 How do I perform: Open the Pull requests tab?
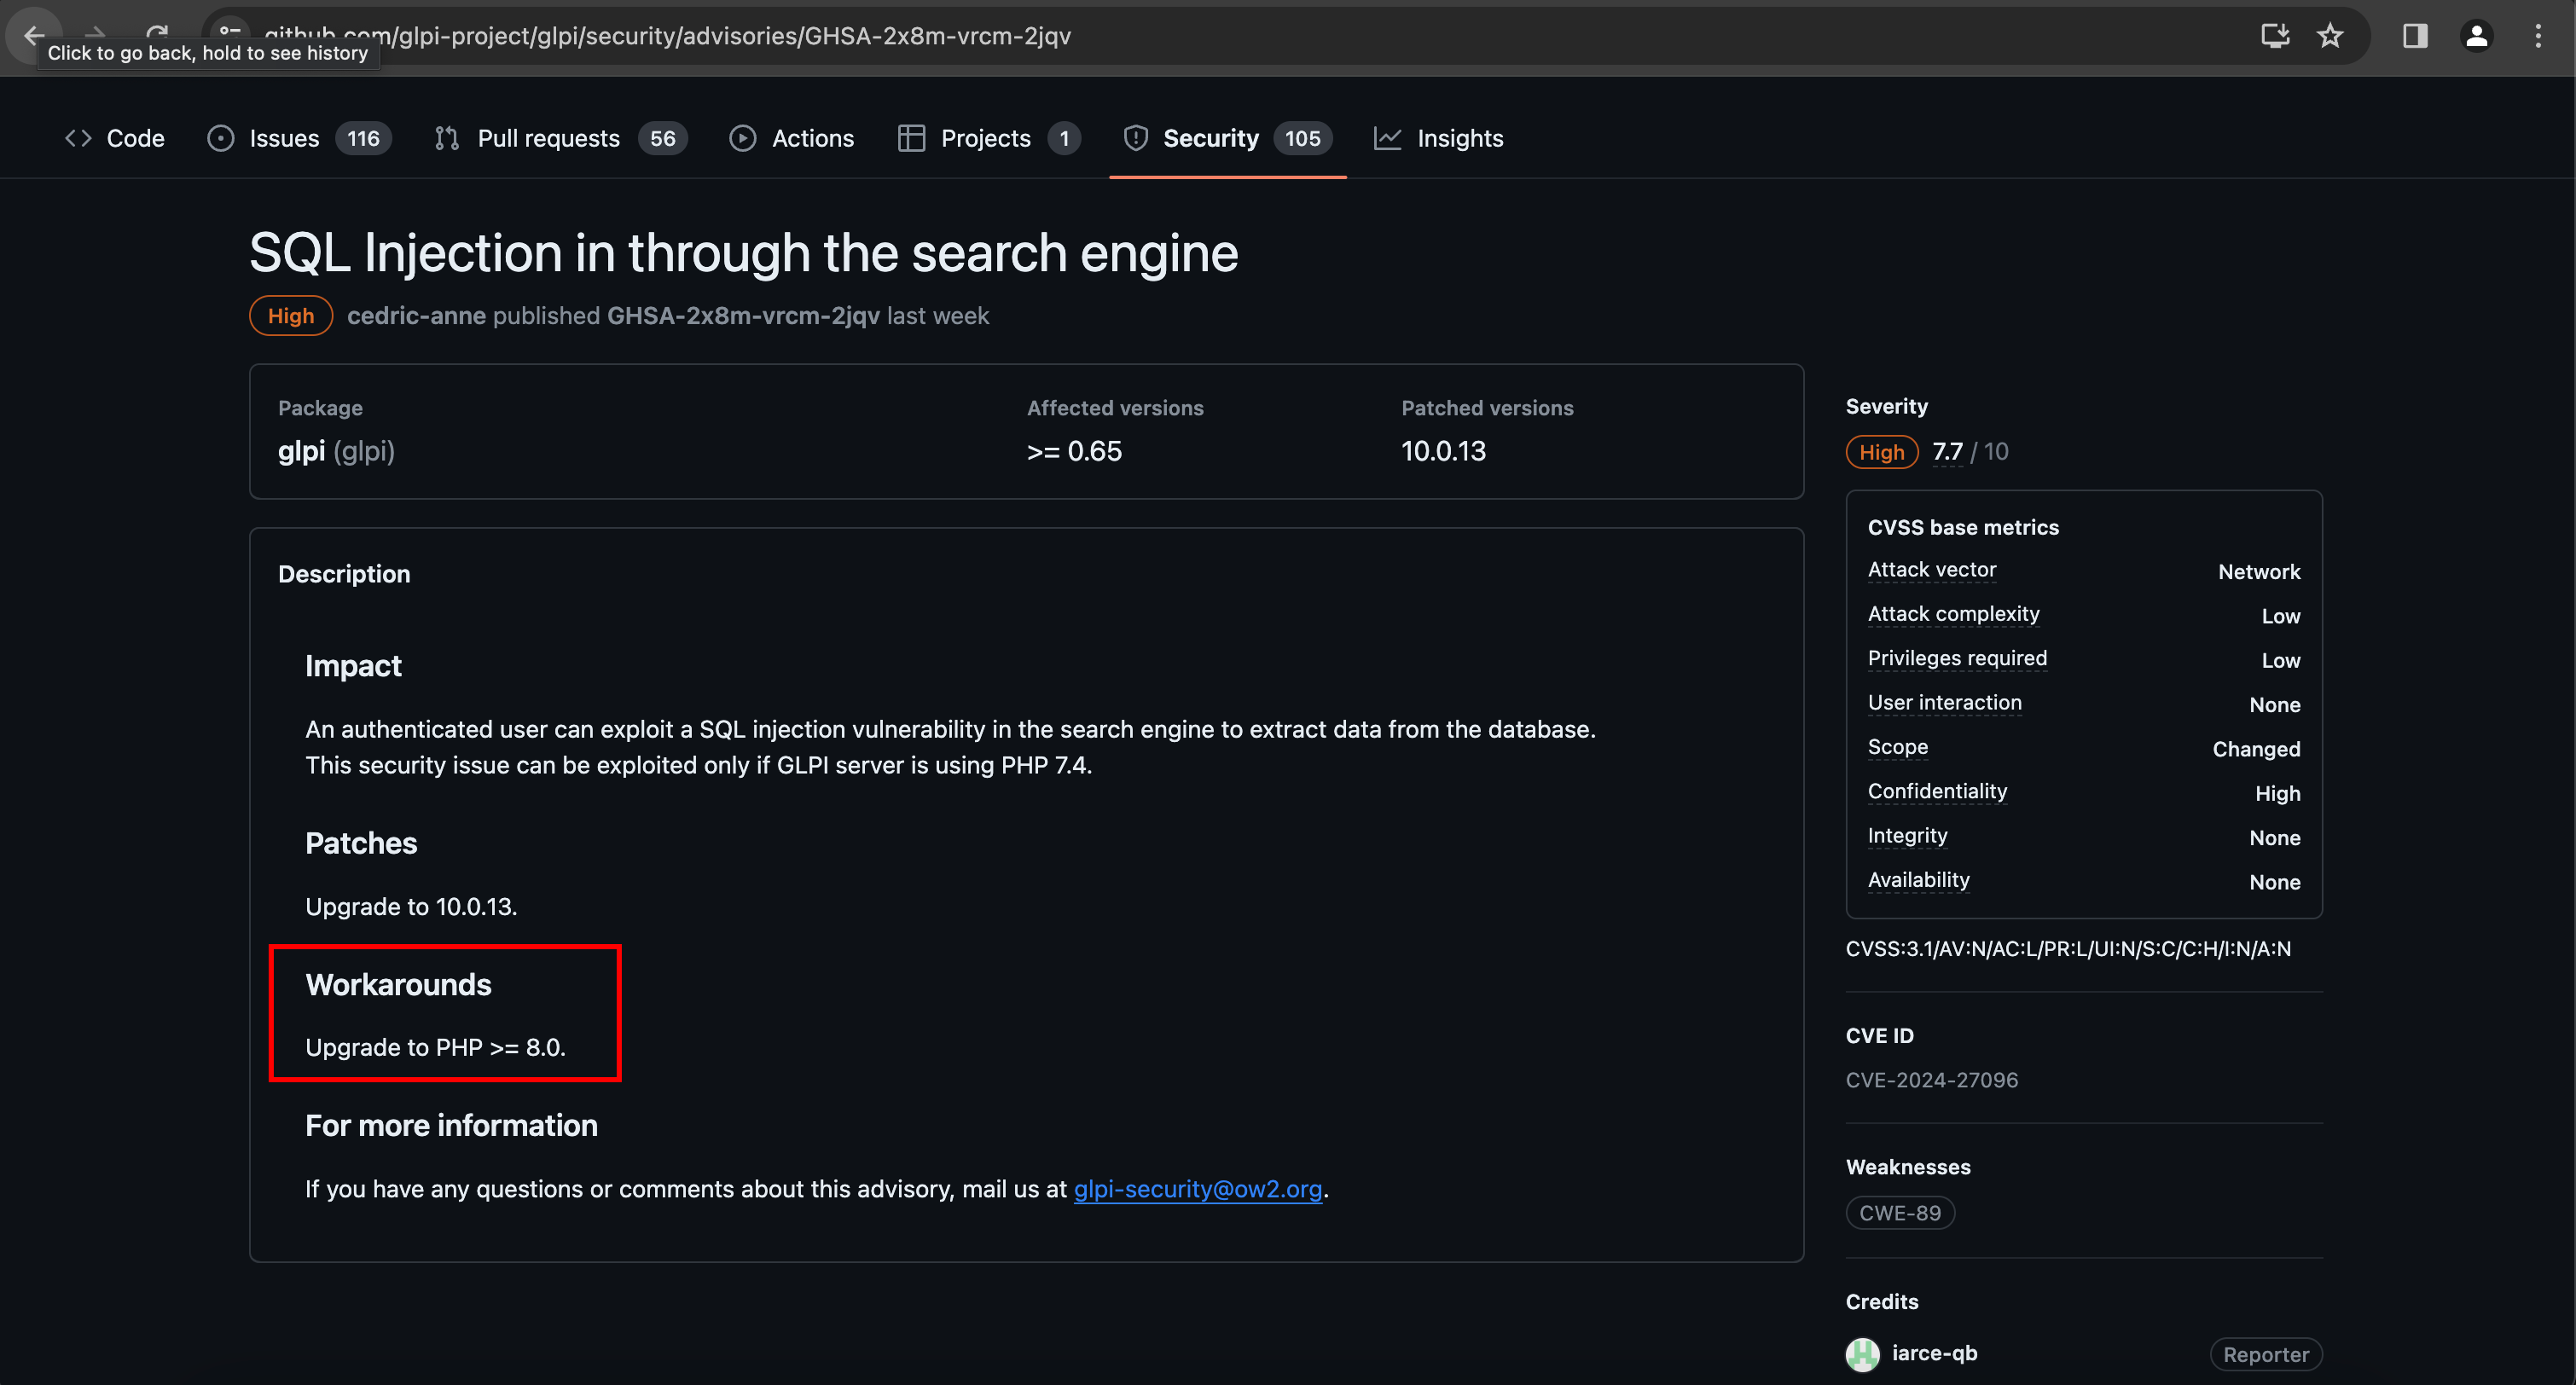(x=560, y=138)
